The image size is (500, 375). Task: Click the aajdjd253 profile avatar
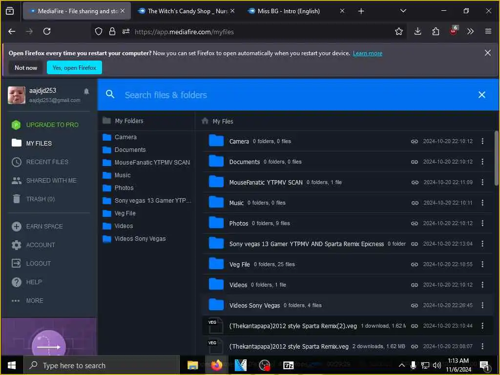tap(16, 95)
